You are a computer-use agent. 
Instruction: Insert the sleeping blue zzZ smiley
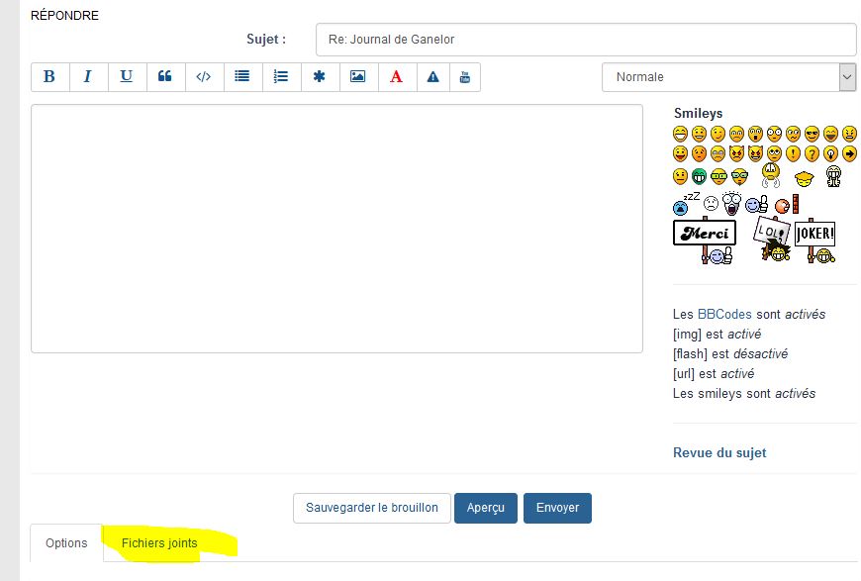click(687, 203)
